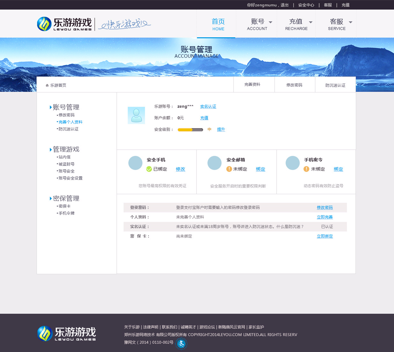The height and width of the screenshot is (352, 394).
Task: Click the orange warning icon under mobile token
Action: tap(306, 169)
